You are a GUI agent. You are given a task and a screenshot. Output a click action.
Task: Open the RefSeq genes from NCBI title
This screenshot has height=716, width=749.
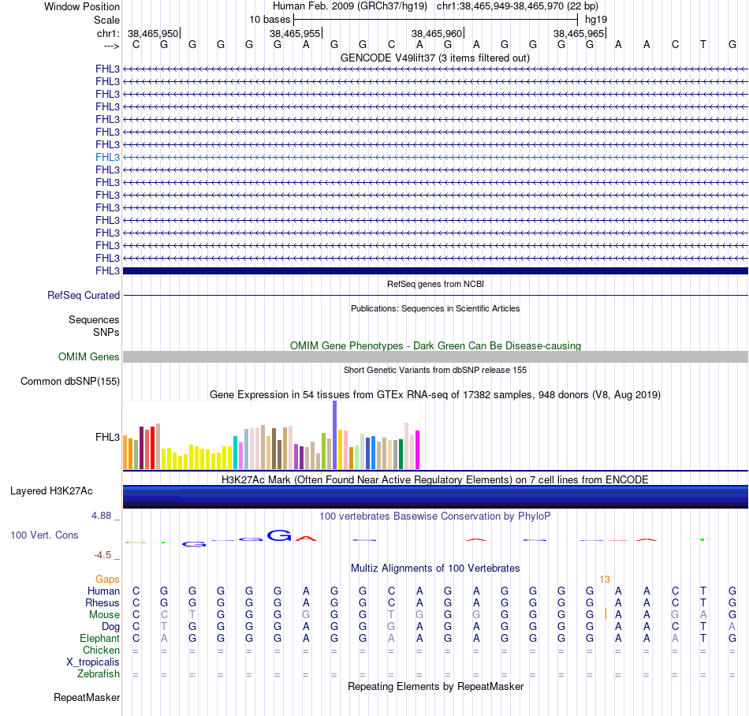435,284
